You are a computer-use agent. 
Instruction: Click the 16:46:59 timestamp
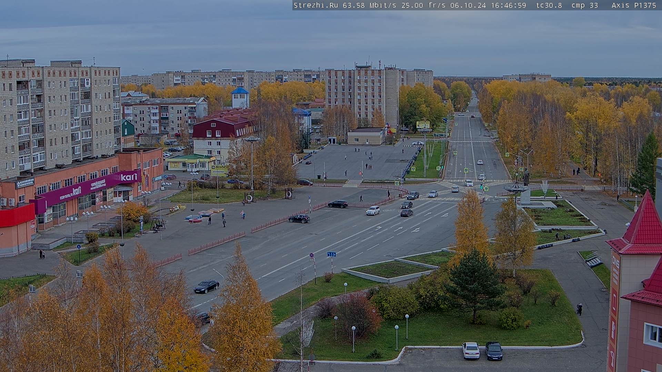pos(508,5)
